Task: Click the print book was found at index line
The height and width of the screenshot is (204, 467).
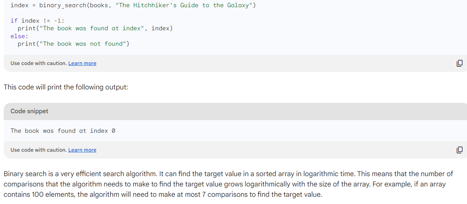Action: tap(95, 28)
